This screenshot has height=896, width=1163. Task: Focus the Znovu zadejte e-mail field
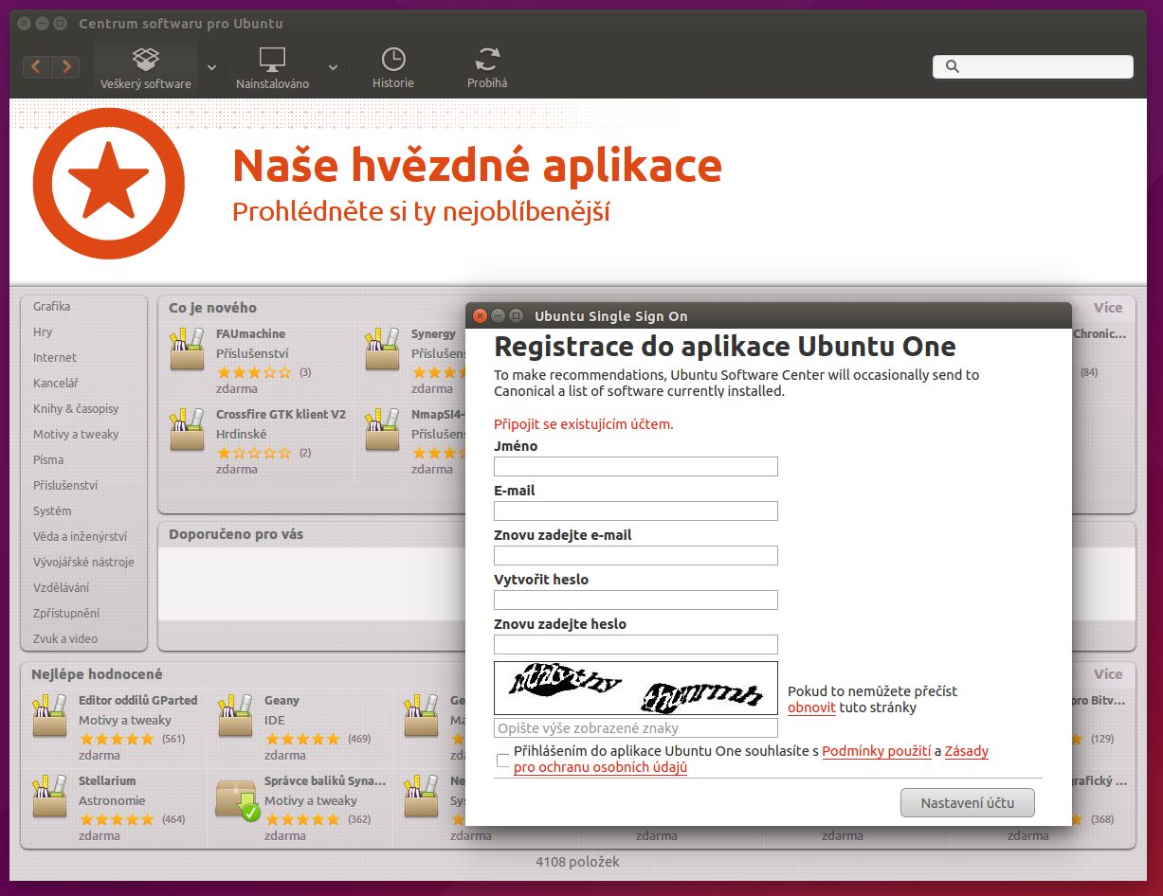point(636,555)
